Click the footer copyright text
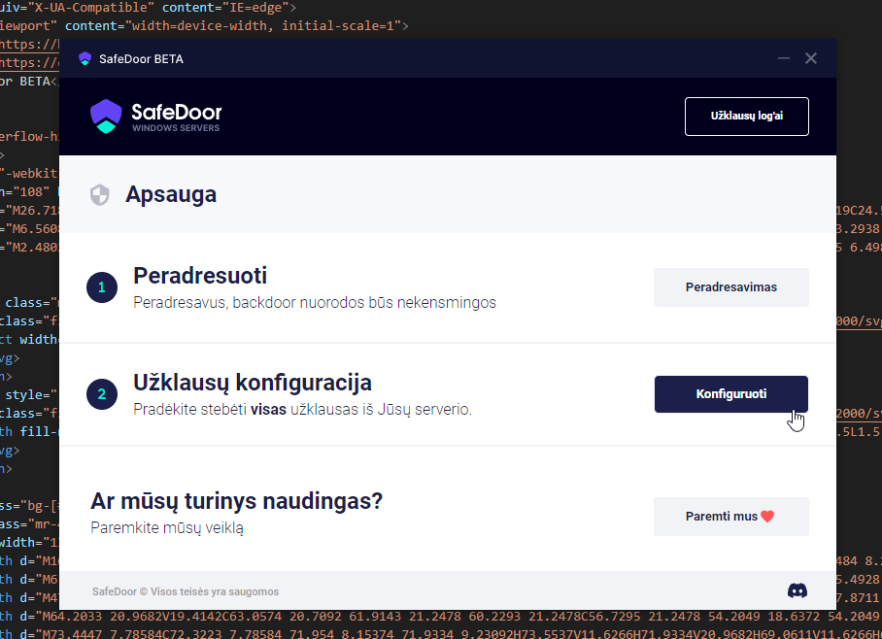This screenshot has height=639, width=882. click(x=185, y=591)
